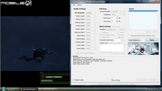This screenshot has height=91, width=162.
Task: Click the Crysis Benchmarking taskbar button
Action: 29,89
